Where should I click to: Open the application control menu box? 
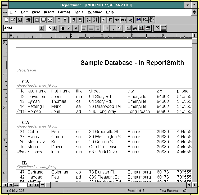tap(5, 5)
